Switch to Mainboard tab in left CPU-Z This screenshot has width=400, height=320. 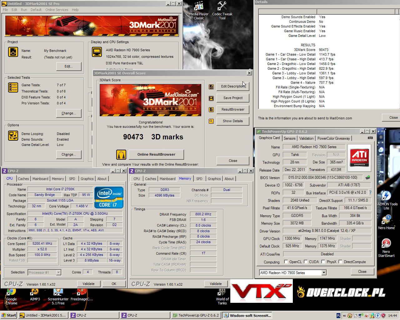(40, 179)
